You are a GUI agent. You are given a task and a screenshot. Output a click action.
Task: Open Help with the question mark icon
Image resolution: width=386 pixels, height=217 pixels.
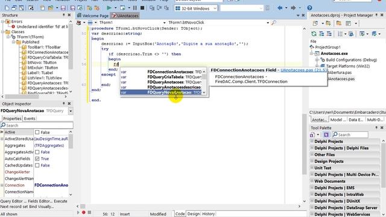click(x=309, y=8)
